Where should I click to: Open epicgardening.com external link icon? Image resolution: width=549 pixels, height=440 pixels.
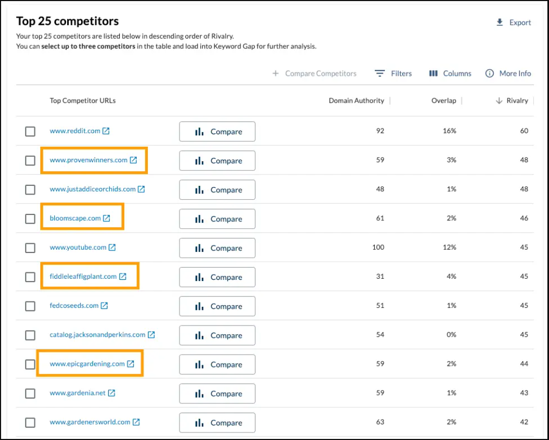point(131,364)
